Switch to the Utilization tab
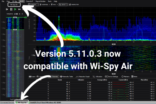The width and height of the screenshot is (156, 104). pos(97,76)
